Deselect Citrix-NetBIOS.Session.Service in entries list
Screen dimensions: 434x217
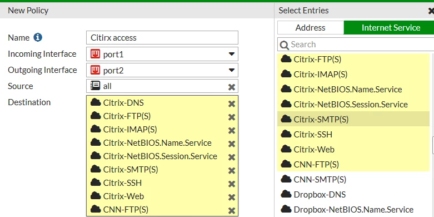tap(353, 104)
